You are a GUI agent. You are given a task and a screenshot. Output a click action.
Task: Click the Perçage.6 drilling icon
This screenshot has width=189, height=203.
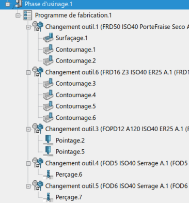click(48, 174)
